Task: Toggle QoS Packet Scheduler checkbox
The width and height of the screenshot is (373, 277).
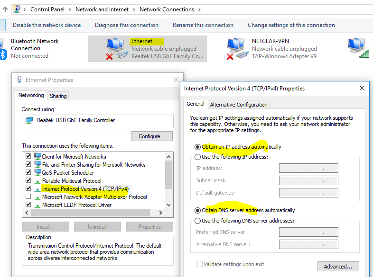Action: (x=28, y=172)
